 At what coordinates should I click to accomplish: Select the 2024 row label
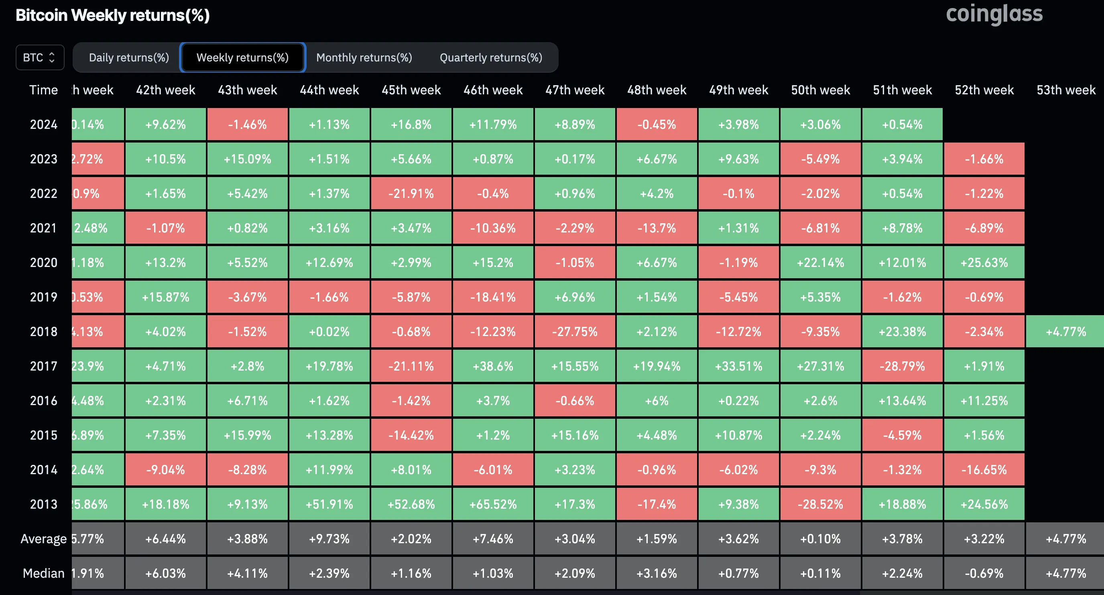coord(43,125)
